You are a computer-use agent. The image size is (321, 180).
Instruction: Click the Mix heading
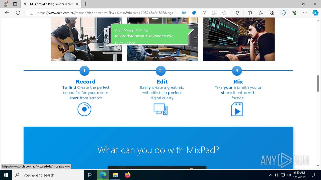coord(238,81)
